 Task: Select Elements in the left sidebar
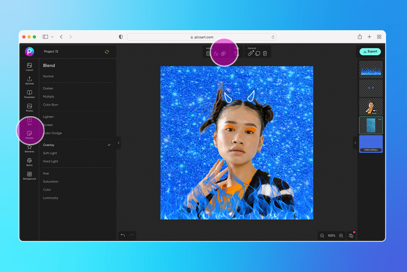(x=29, y=148)
